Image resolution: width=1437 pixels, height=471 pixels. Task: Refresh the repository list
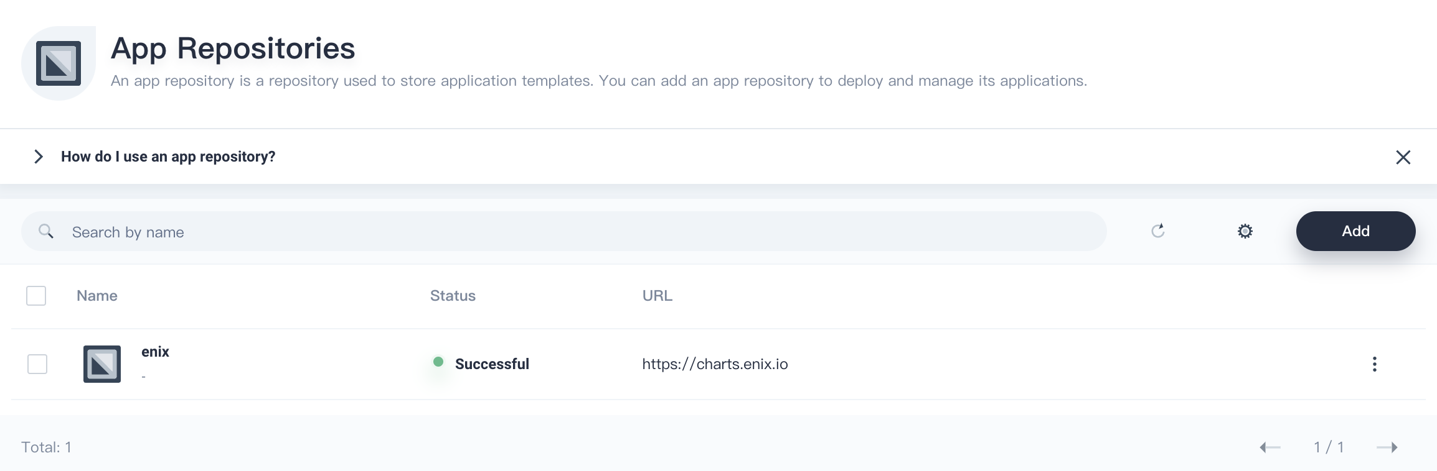pos(1158,231)
